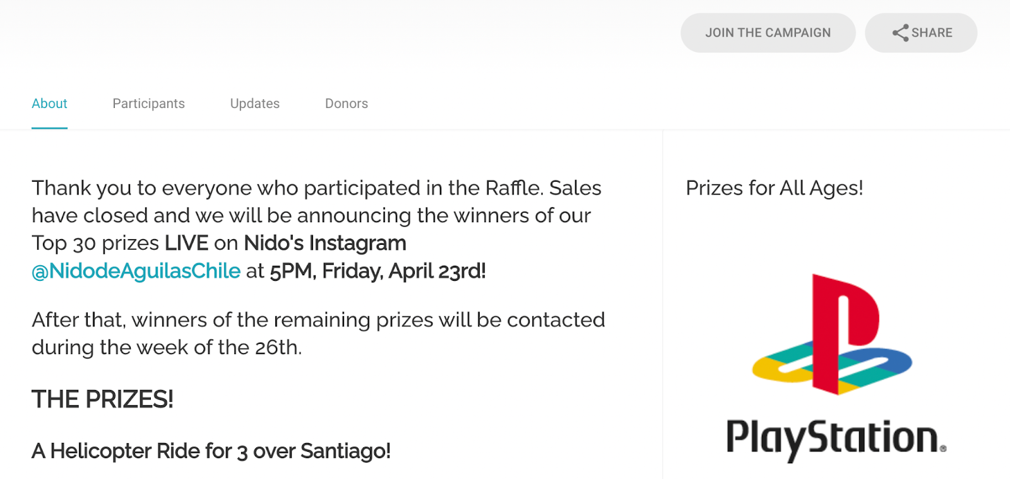Click the PlayStation wordmark text below logo
1010x479 pixels.
[835, 438]
